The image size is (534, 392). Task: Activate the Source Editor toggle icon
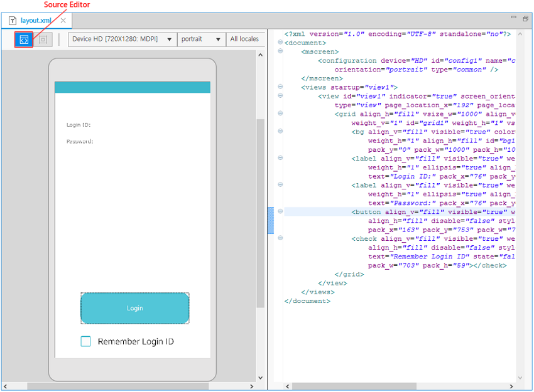tap(23, 39)
